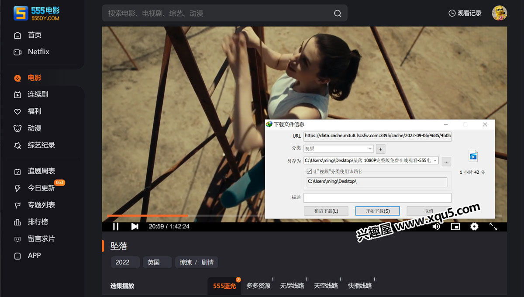Click the 2022 year tag
Screen dimensions: 524x297
(125, 262)
